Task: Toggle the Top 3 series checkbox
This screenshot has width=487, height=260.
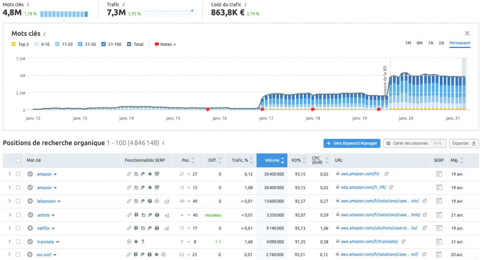Action: coord(14,44)
